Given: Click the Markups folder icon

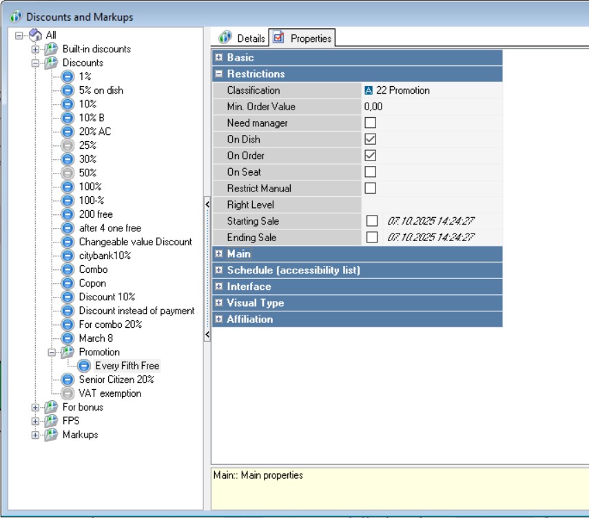Looking at the screenshot, I should pyautogui.click(x=52, y=435).
